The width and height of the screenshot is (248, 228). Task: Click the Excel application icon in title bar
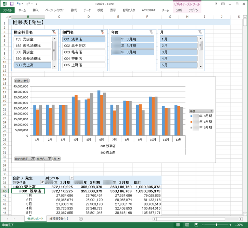click(x=5, y=4)
